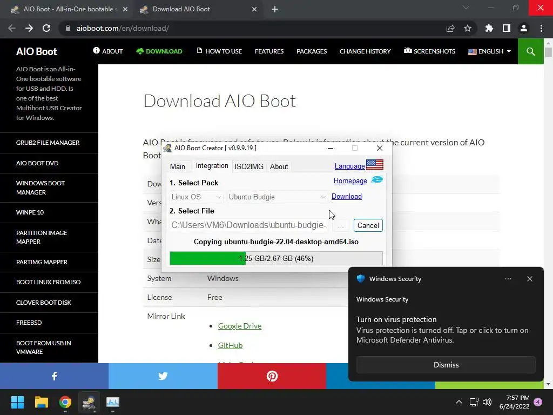Open the Windows Start menu
Screen dimensions: 553x415
click(17, 402)
